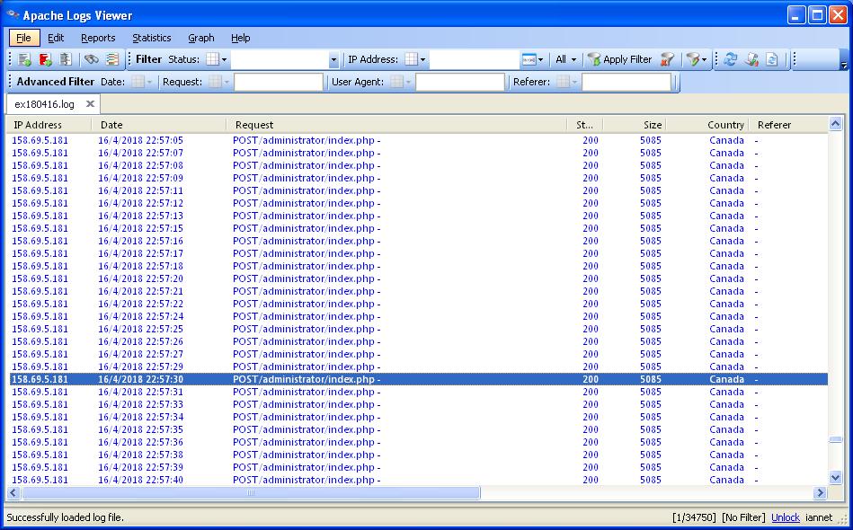Open the Reports menu

(x=98, y=38)
